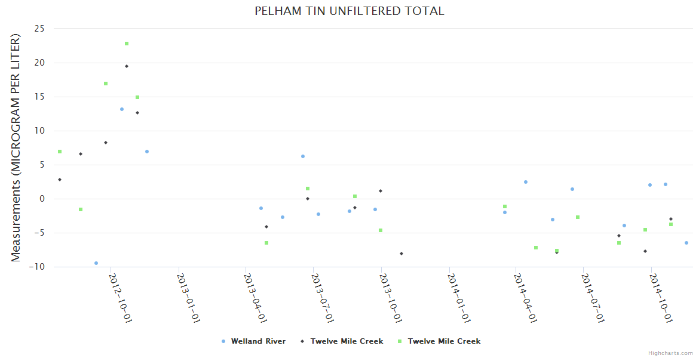This screenshot has height=358, width=699.
Task: Toggle green-square Twelve Mile Creek legend label
Action: (444, 341)
